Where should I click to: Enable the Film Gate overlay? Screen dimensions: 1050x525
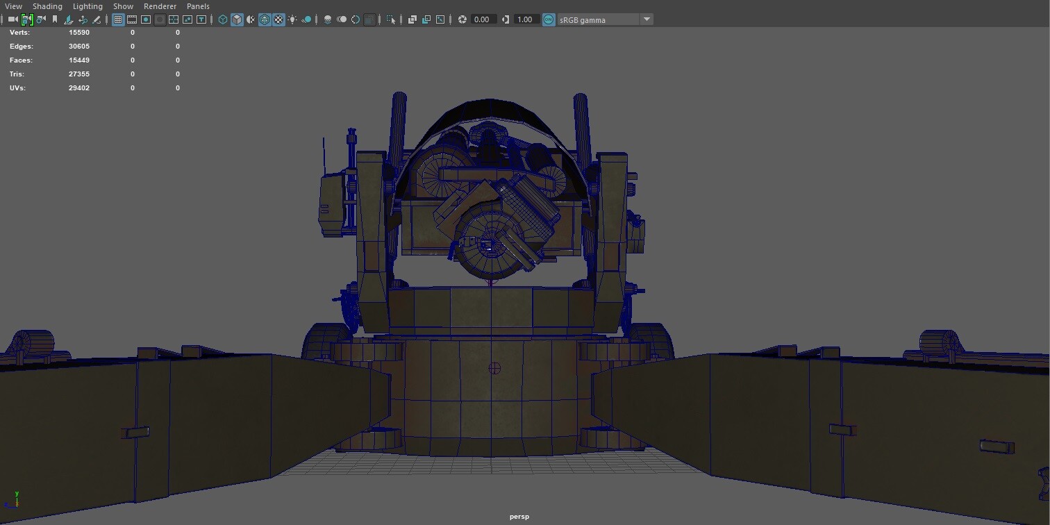(132, 19)
